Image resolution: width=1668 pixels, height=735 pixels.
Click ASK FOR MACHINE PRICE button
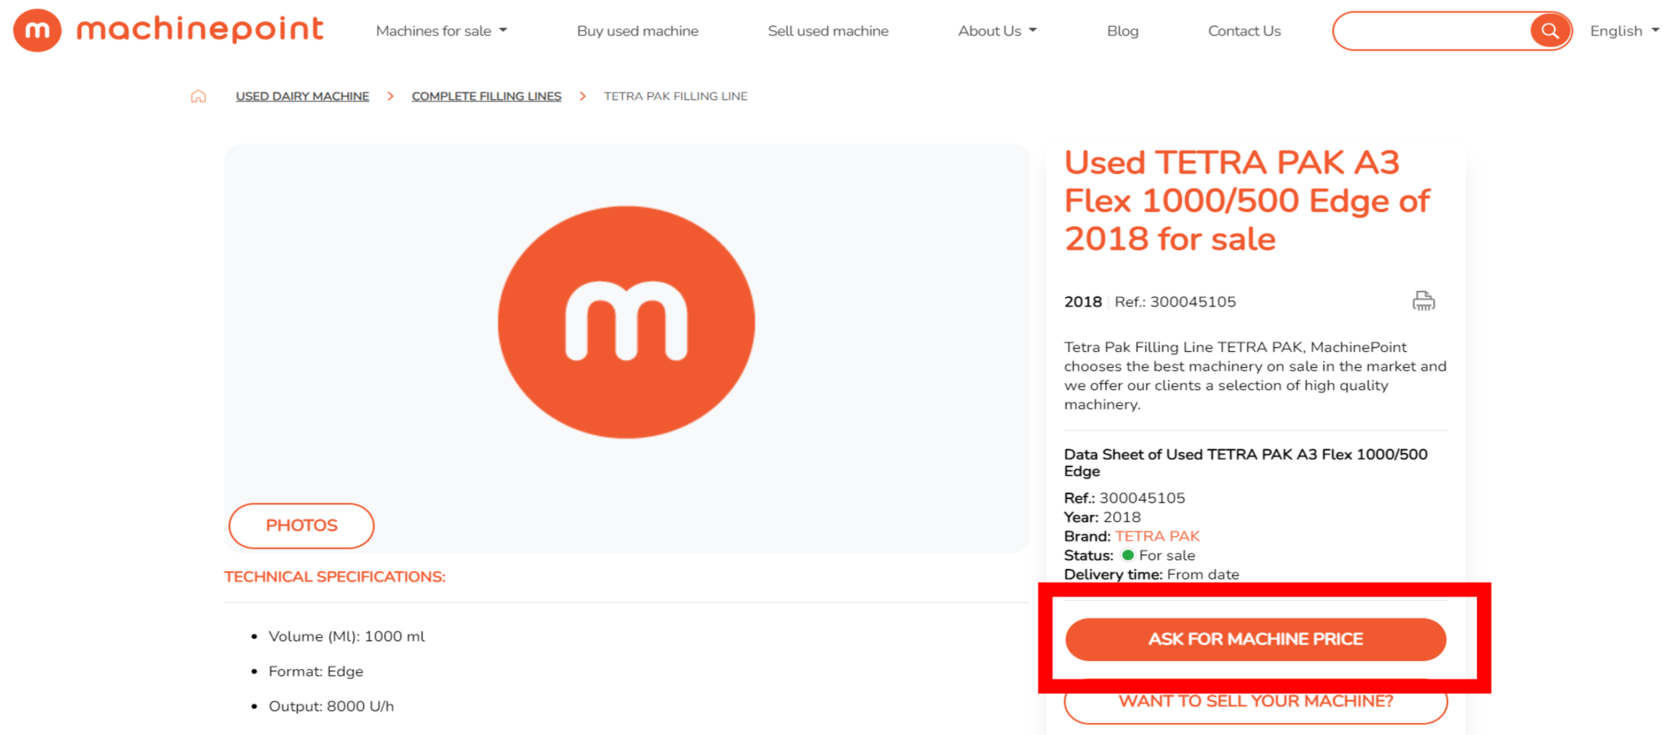[1255, 638]
